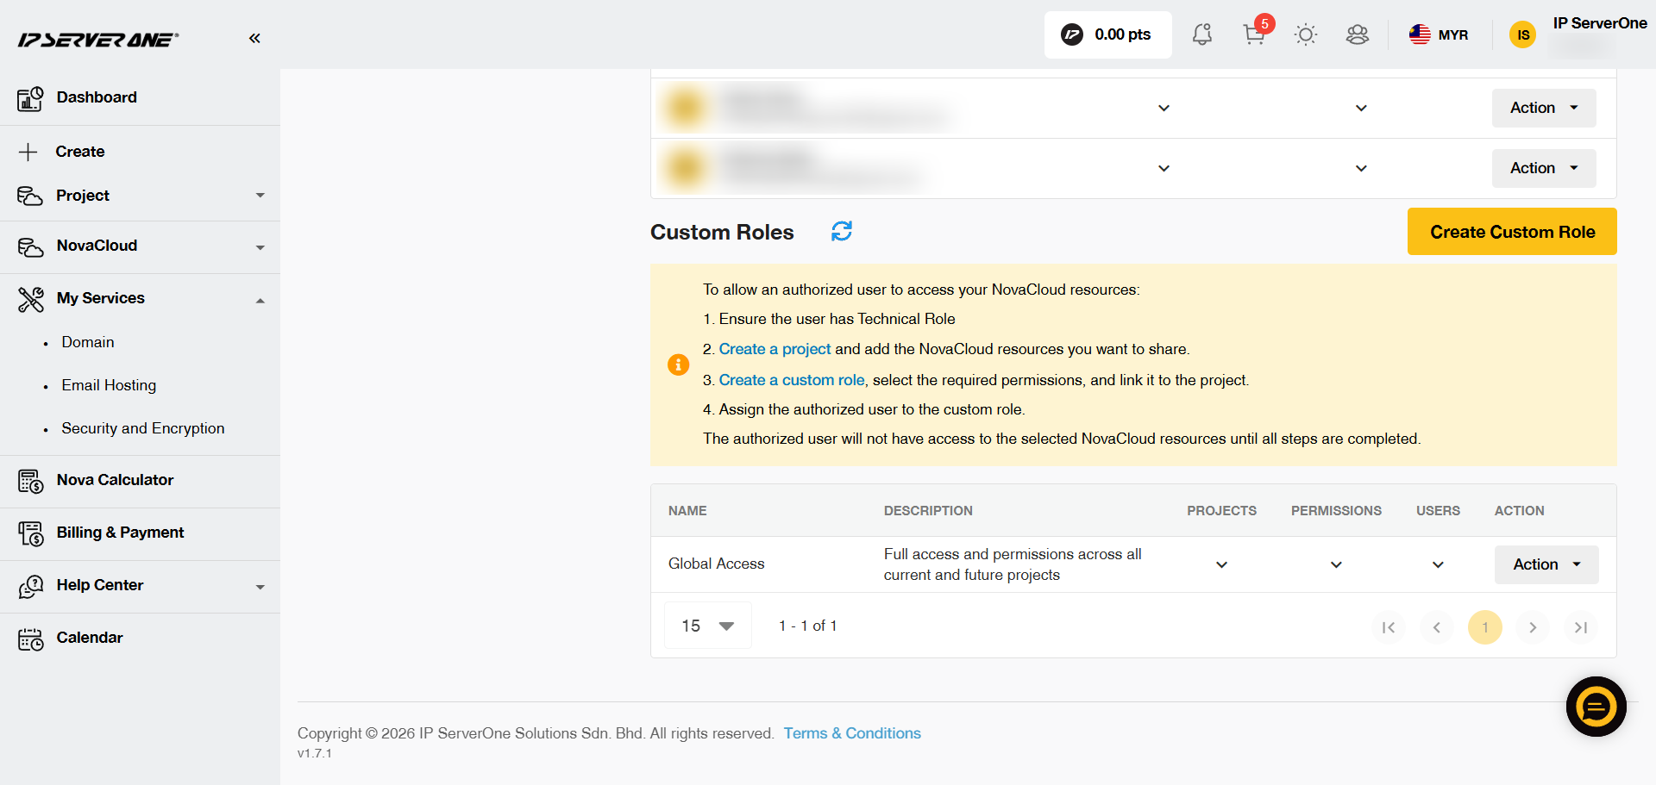Viewport: 1656px width, 785px height.
Task: Change rows per page from 15
Action: pyautogui.click(x=708, y=626)
